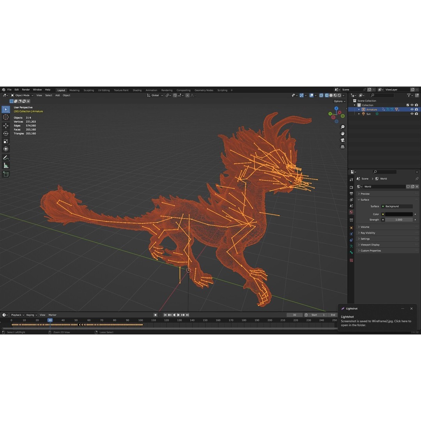Collapse the Collection tree item
The image size is (421, 421).
355,105
